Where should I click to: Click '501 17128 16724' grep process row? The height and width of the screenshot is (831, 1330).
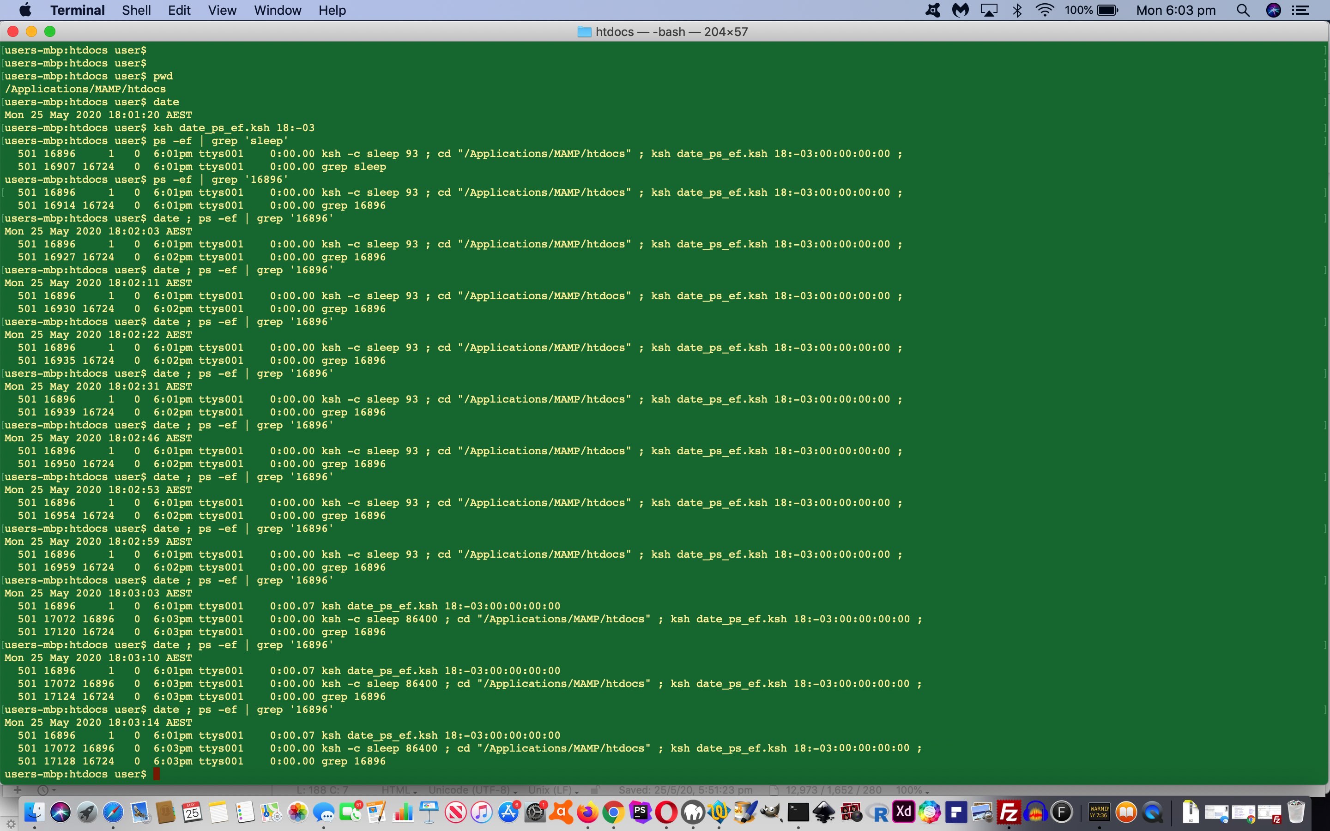click(x=202, y=761)
